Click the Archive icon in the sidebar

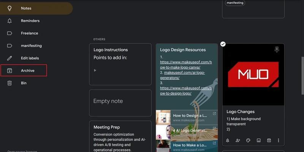pos(10,71)
